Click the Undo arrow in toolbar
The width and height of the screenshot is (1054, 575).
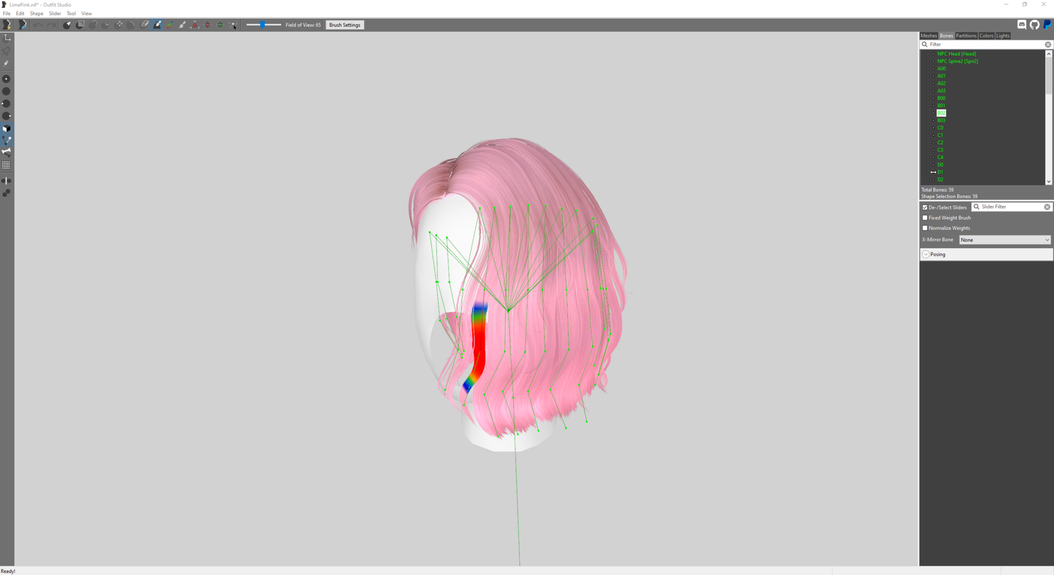click(x=38, y=25)
